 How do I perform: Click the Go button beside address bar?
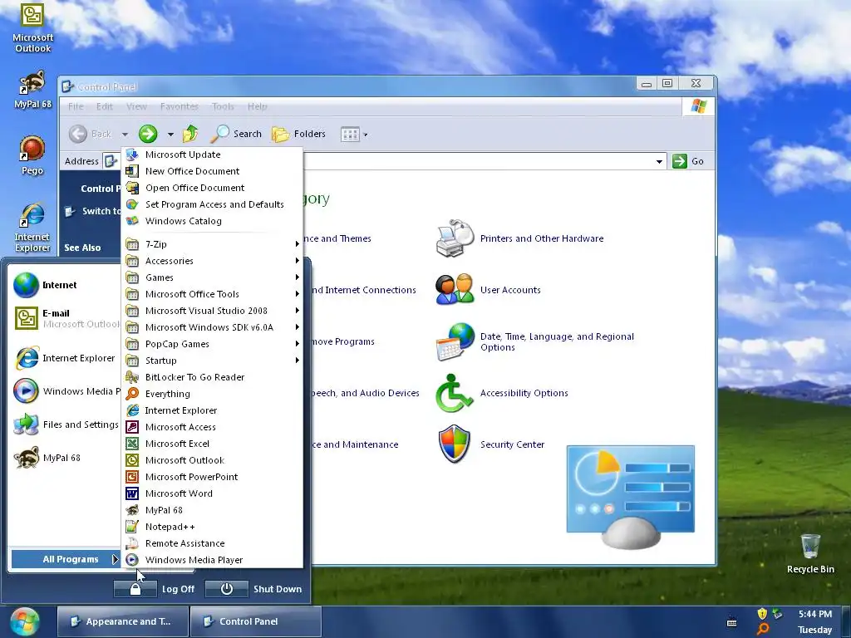click(688, 162)
